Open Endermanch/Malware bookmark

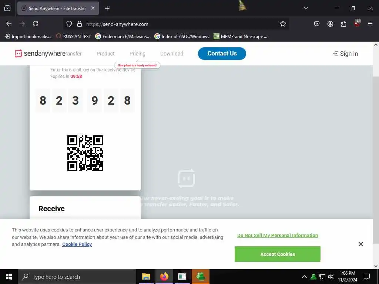click(122, 37)
